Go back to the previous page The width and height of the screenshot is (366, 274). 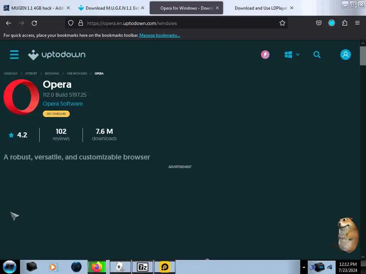(x=9, y=23)
